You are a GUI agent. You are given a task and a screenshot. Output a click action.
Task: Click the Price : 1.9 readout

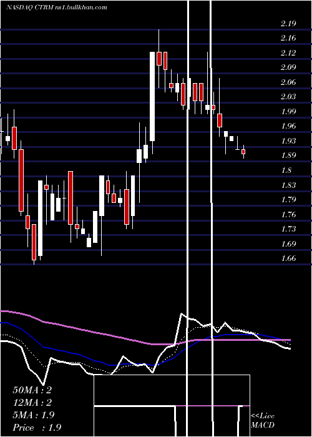[37, 428]
